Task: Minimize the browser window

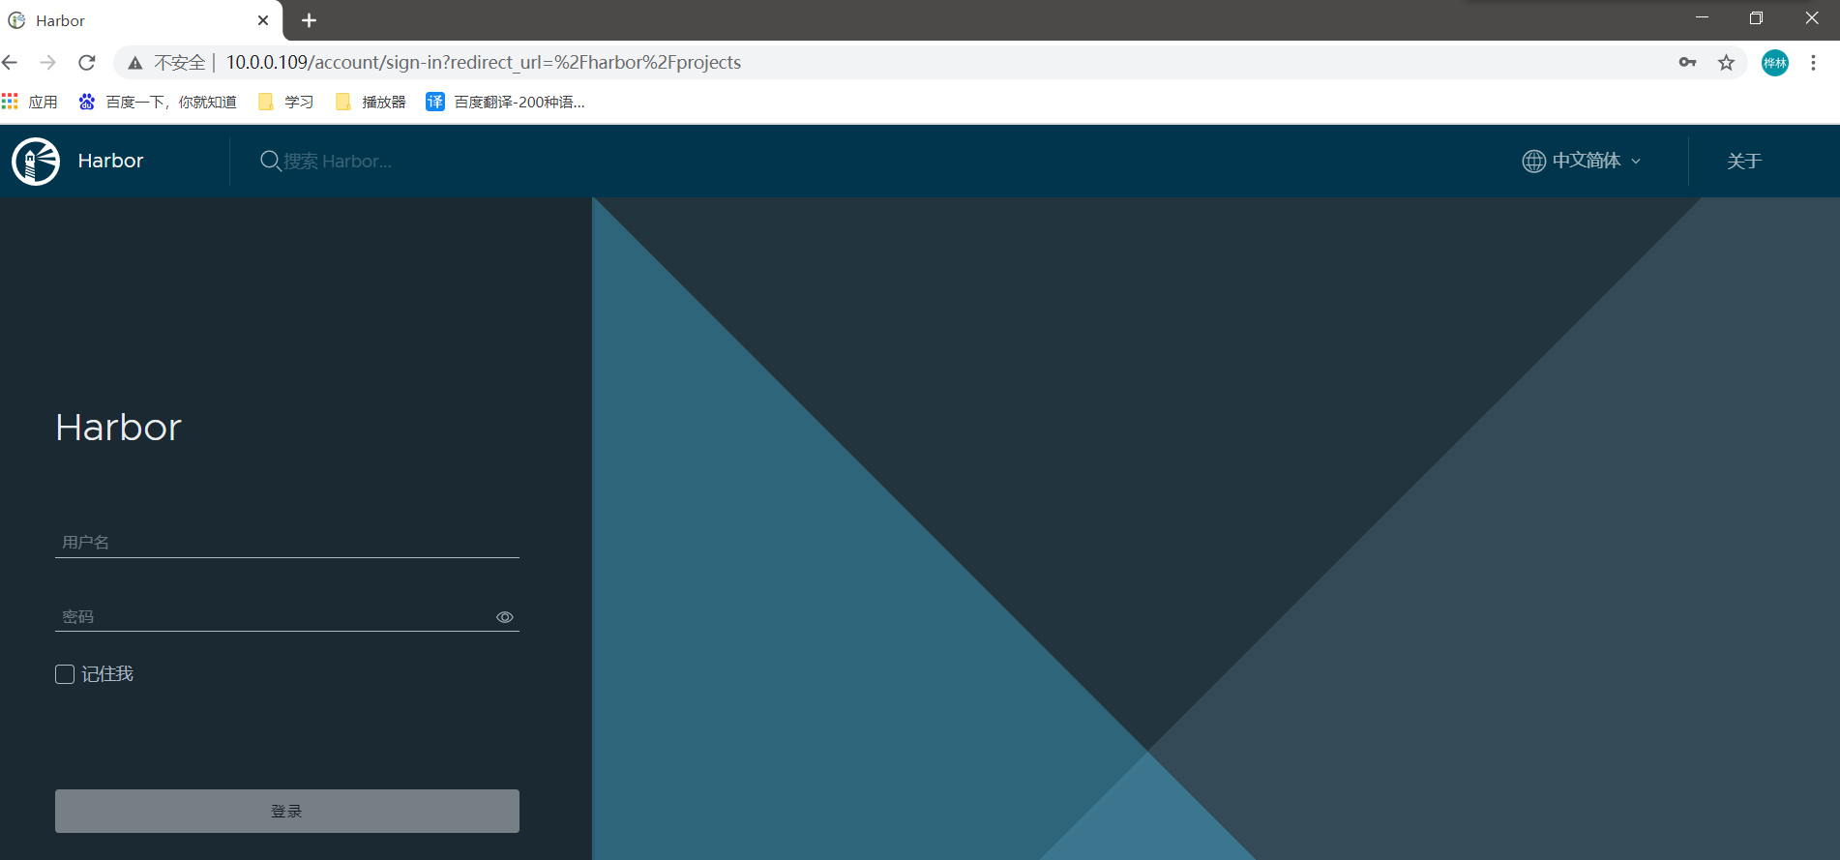Action: click(1702, 17)
